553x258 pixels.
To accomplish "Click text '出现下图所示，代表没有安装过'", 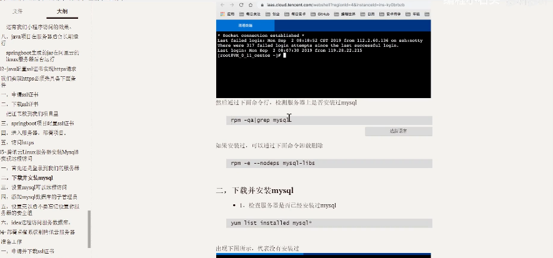I will pos(257,249).
